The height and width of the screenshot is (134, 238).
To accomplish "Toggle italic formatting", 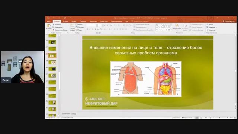I will click(x=90, y=29).
